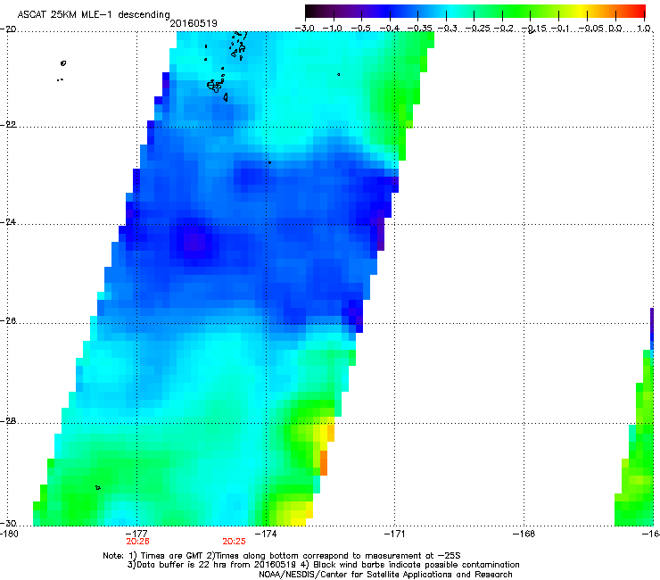Click the -0.2 color bar label
The width and height of the screenshot is (660, 580).
point(504,29)
